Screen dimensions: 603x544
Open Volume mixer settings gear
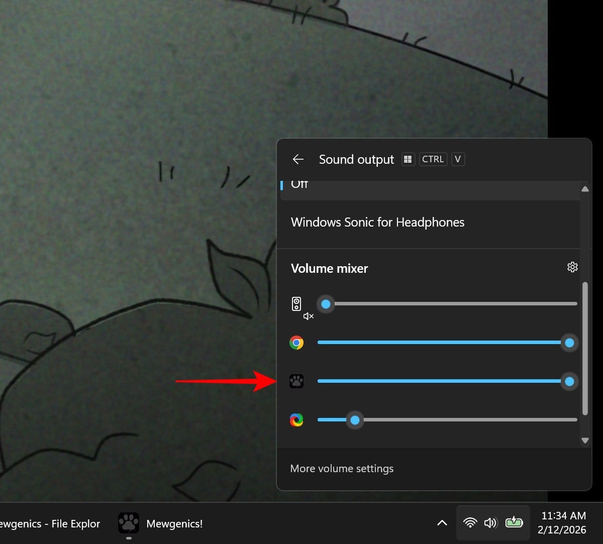572,267
